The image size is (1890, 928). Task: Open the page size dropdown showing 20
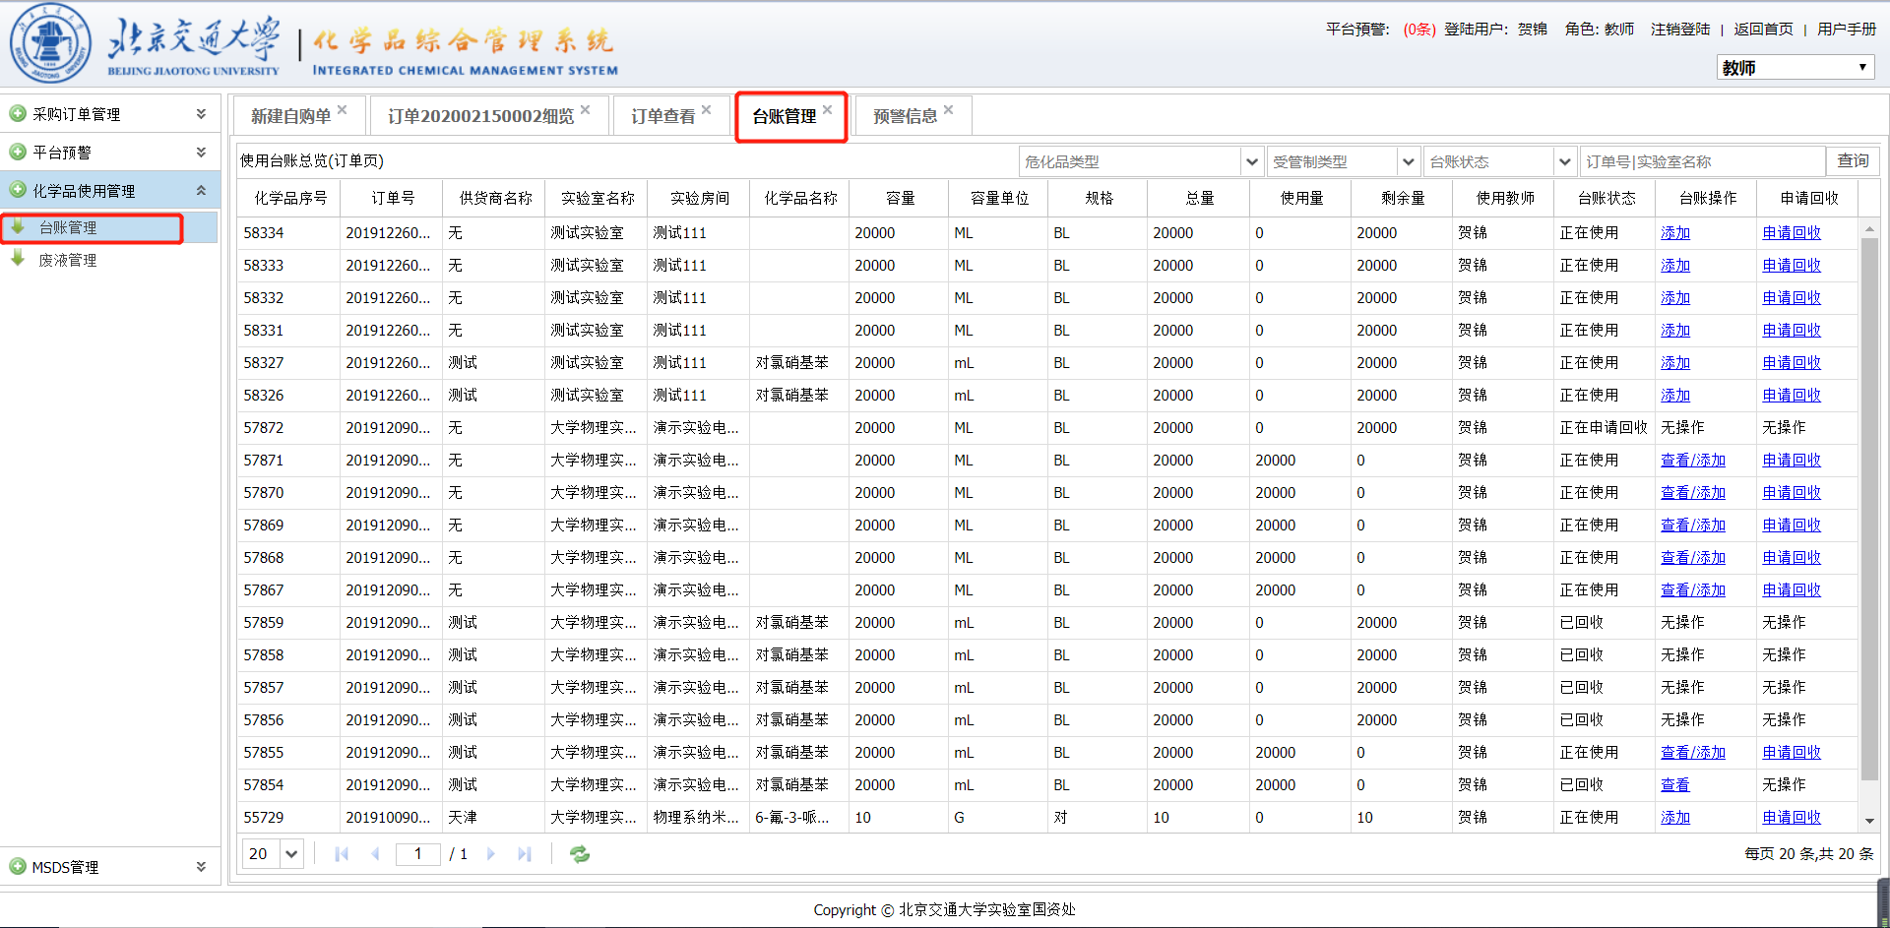point(291,854)
